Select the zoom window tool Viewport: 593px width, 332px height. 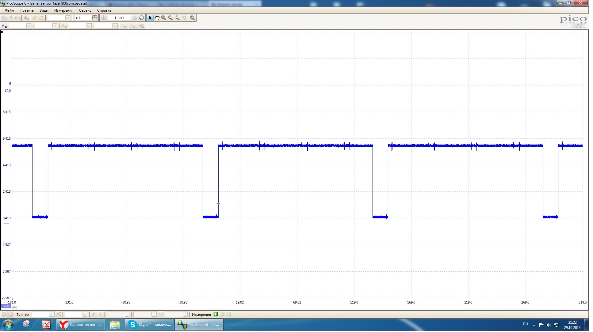click(x=164, y=18)
